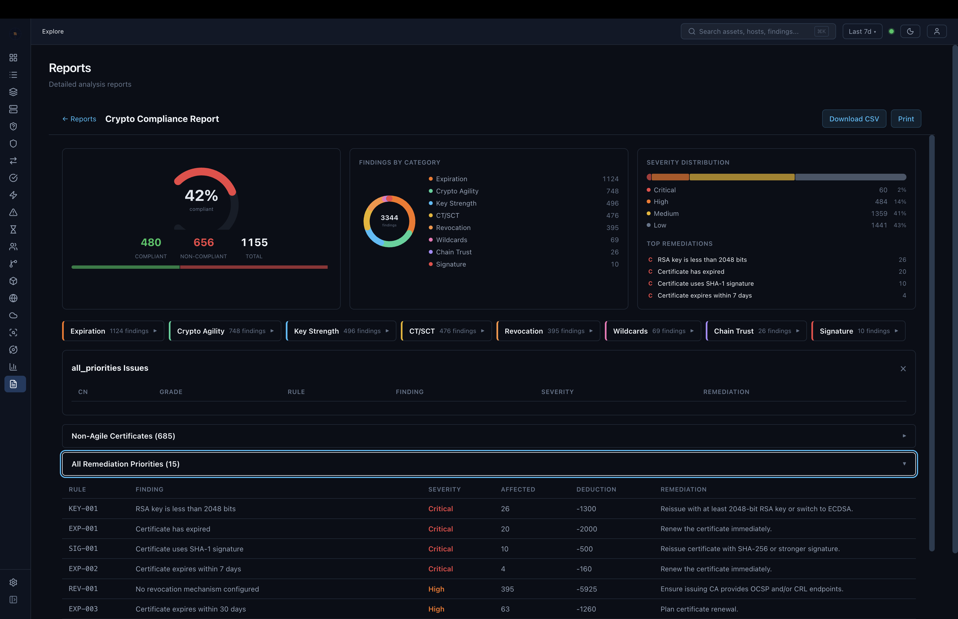The height and width of the screenshot is (619, 958).
Task: Click the bar chart sidebar icon
Action: pos(13,367)
